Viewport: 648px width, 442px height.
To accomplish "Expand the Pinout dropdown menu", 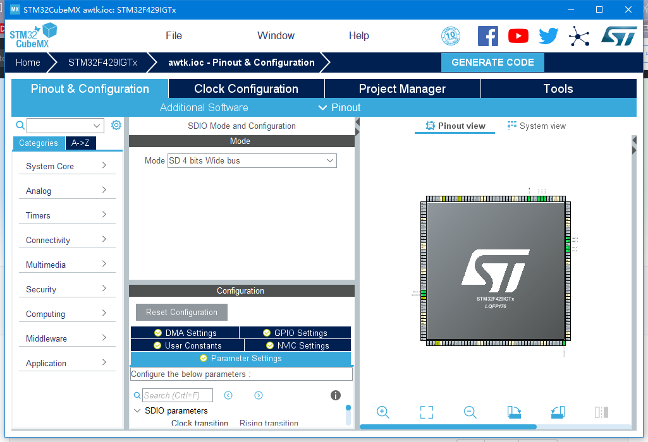I will (339, 108).
